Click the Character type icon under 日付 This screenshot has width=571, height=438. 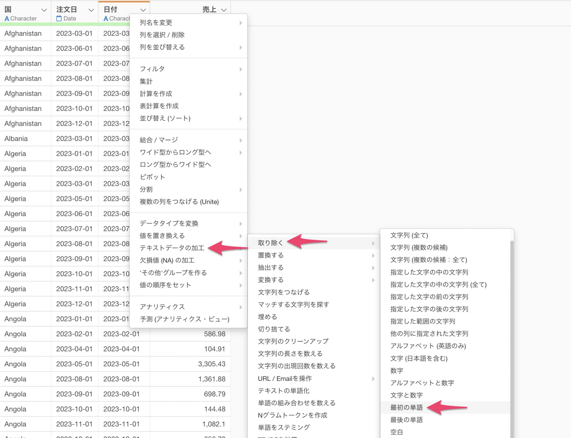tap(106, 18)
